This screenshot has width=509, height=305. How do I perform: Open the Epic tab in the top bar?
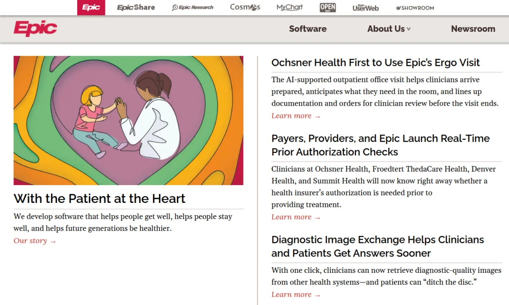(x=91, y=8)
